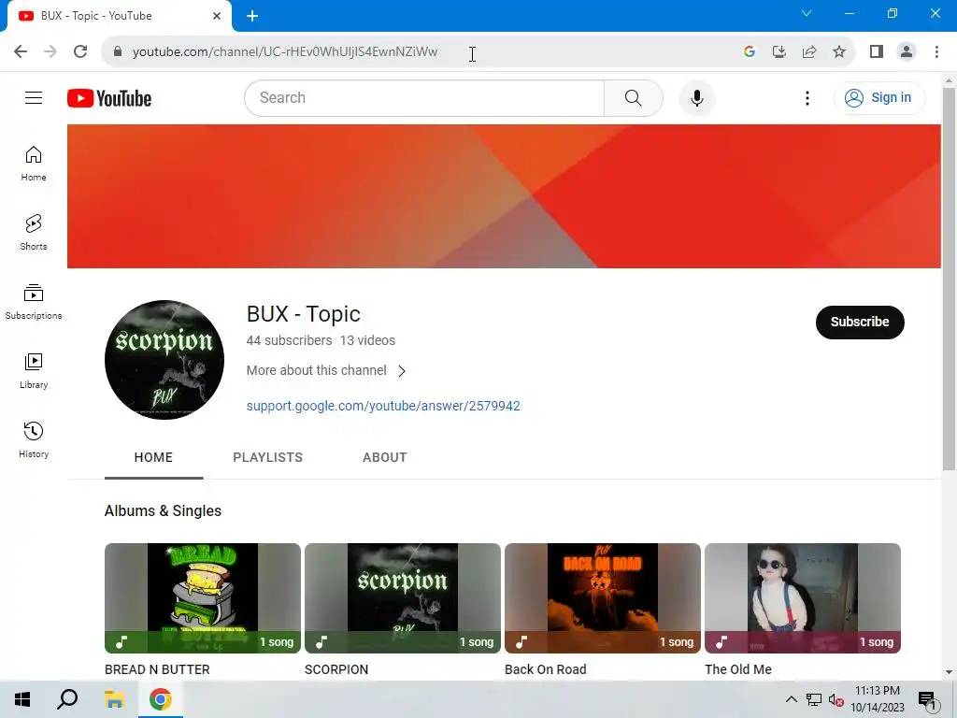Image resolution: width=957 pixels, height=718 pixels.
Task: Open the tab search dropdown chevron
Action: [807, 13]
